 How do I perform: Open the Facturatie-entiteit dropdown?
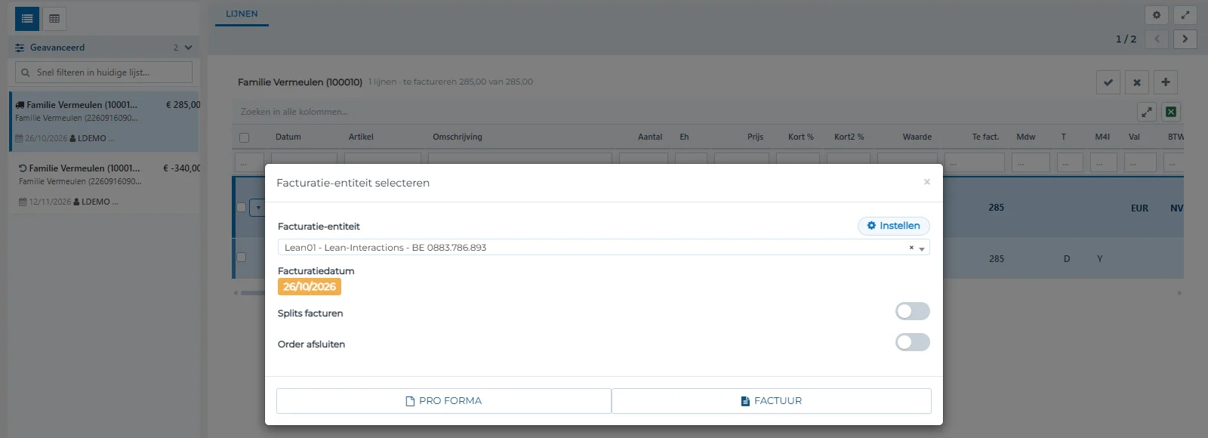(603, 248)
